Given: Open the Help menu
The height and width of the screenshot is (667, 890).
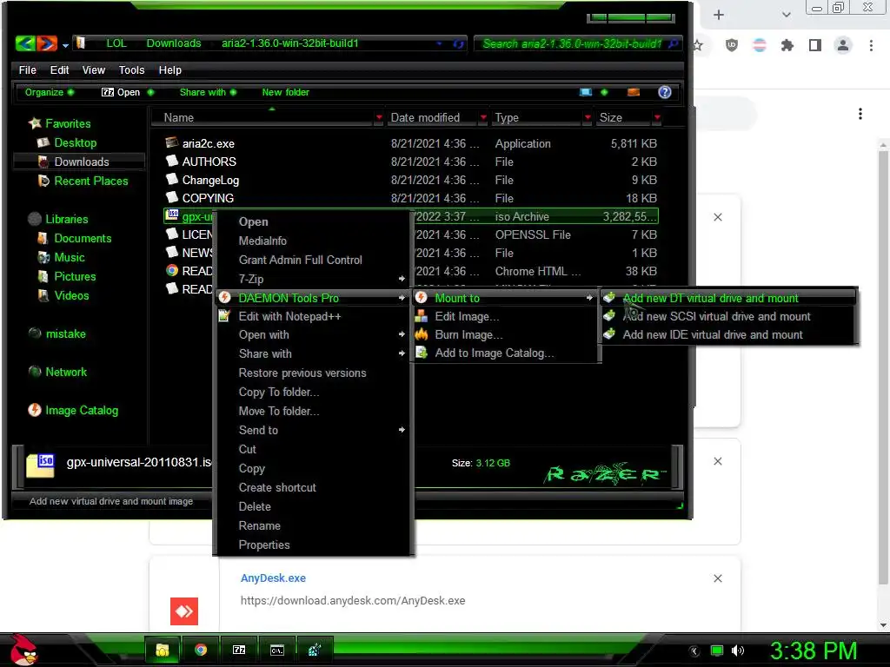Looking at the screenshot, I should click(169, 69).
